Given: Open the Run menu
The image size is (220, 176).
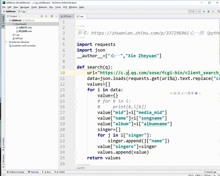Looking at the screenshot, I should pyautogui.click(x=51, y=7).
